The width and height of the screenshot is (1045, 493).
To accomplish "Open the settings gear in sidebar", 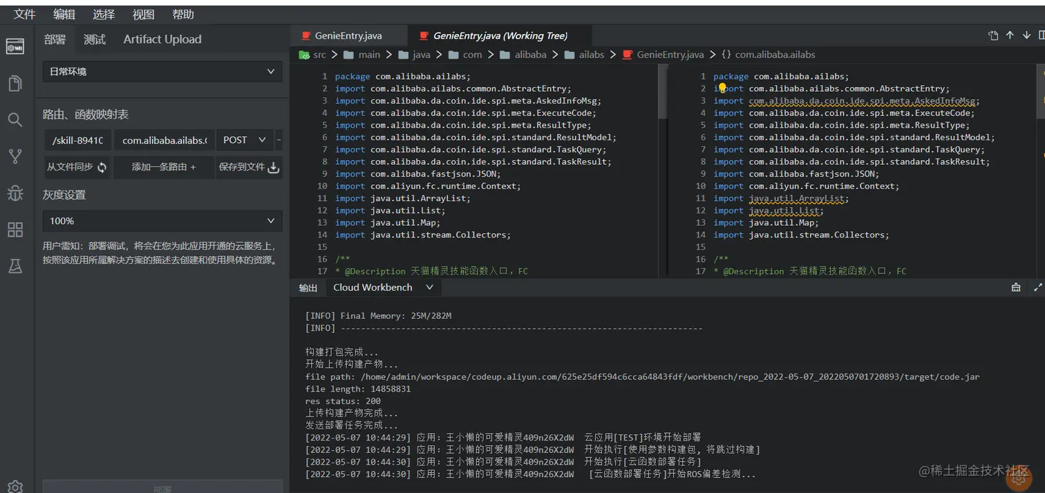I will [x=15, y=486].
